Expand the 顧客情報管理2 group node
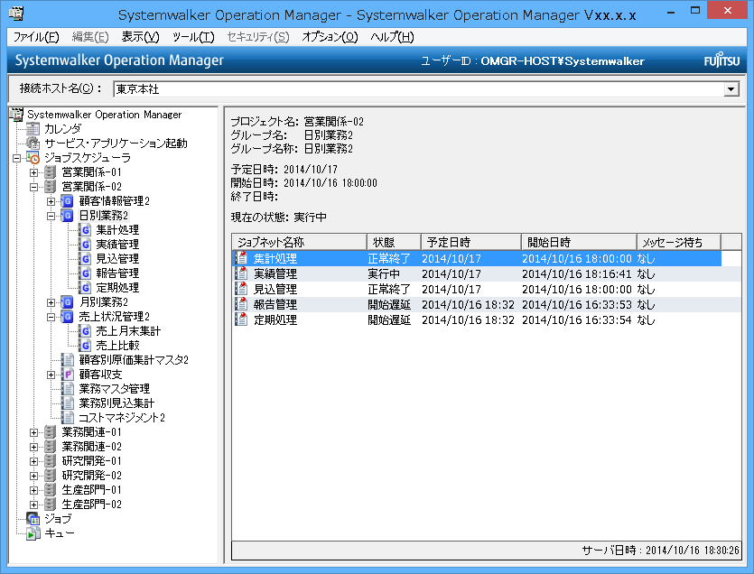The image size is (754, 574). click(51, 201)
